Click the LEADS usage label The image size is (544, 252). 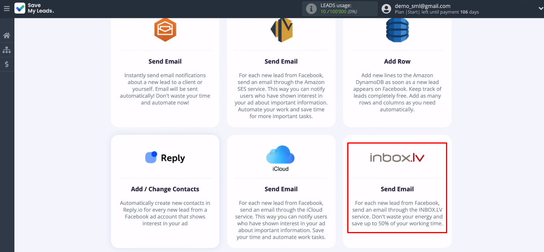tap(336, 6)
